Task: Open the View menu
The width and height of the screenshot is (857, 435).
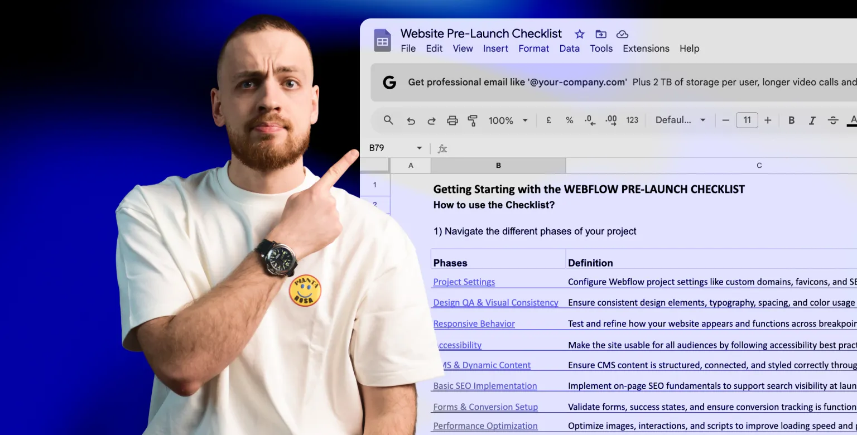Action: point(463,49)
